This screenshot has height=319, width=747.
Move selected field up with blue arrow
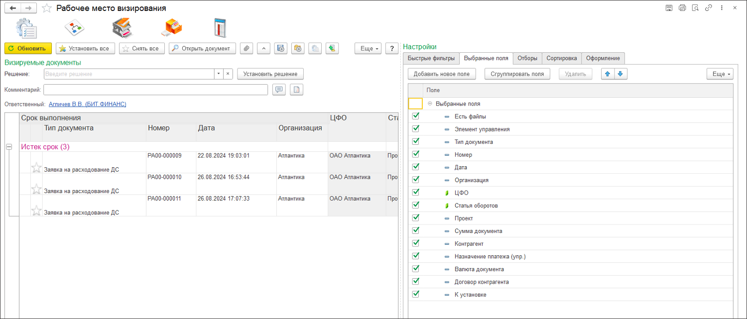[608, 74]
